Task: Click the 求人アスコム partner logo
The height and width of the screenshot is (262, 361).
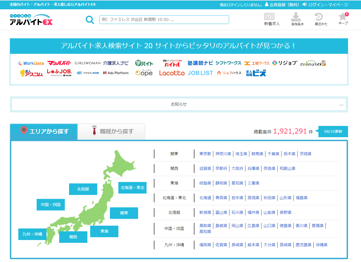Action: tap(31, 73)
